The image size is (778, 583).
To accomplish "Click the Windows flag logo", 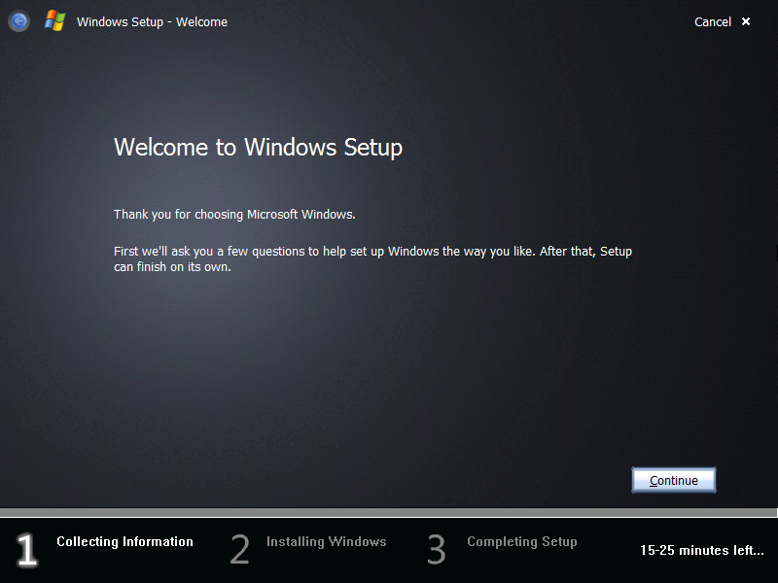I will 55,21.
